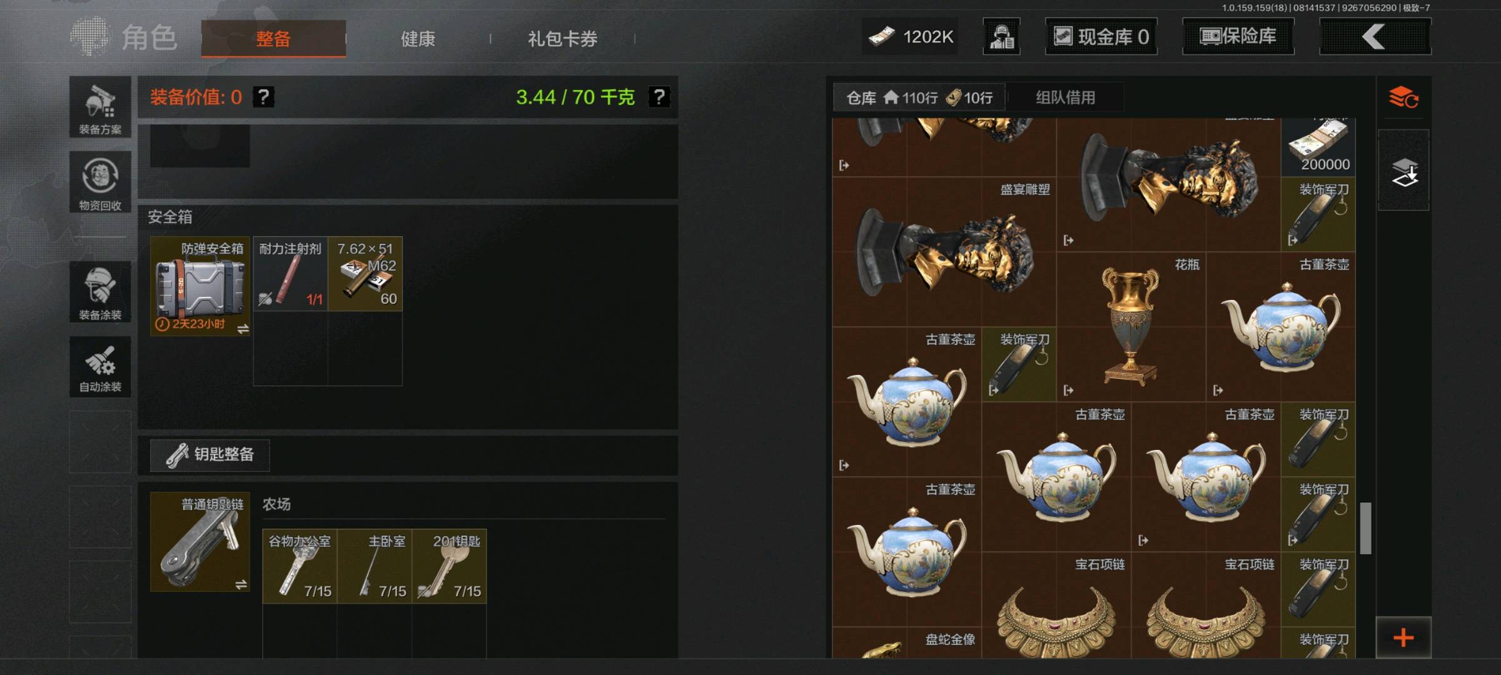Click the orange plus expand button
Screen dimensions: 1501x675
pyautogui.click(x=1403, y=637)
